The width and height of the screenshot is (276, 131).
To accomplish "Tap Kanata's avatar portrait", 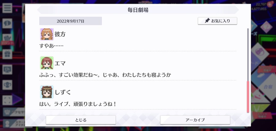I will coord(47,34).
